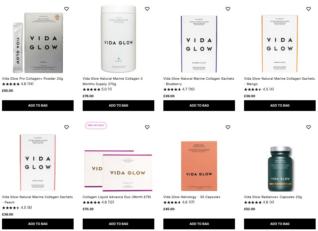
Task: Click the ONLY AT CULT badge
Action: (x=96, y=125)
